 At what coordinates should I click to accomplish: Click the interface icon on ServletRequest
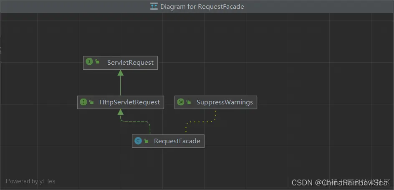click(x=89, y=61)
